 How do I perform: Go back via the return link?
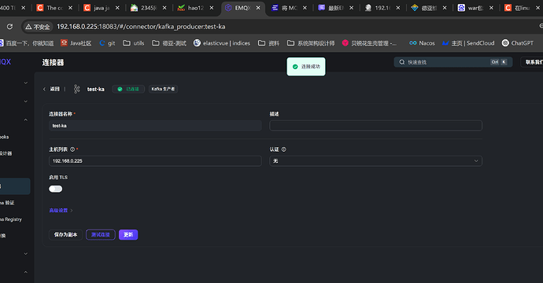[x=51, y=90]
